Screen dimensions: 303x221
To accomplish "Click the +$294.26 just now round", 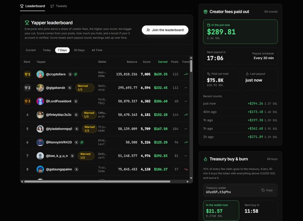I will coord(240,104).
